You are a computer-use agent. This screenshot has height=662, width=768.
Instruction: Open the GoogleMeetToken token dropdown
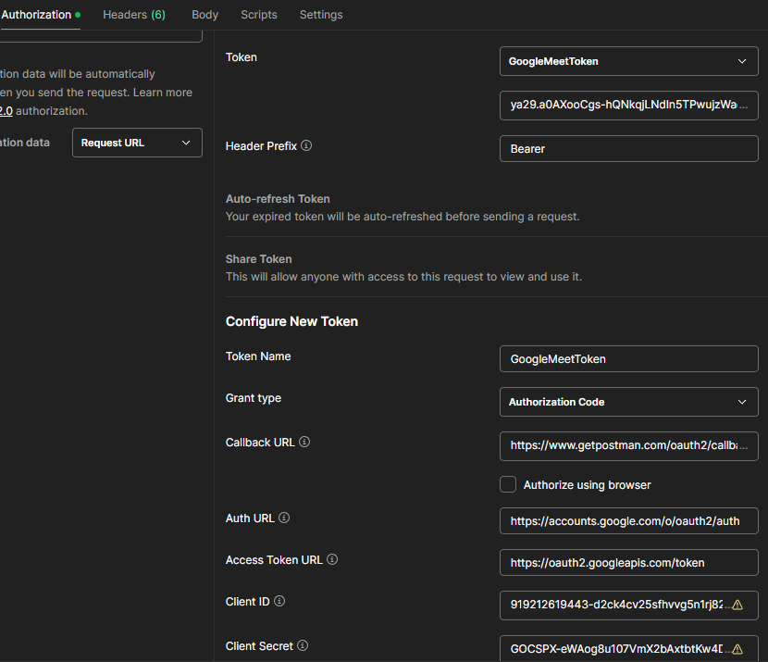[x=628, y=61]
